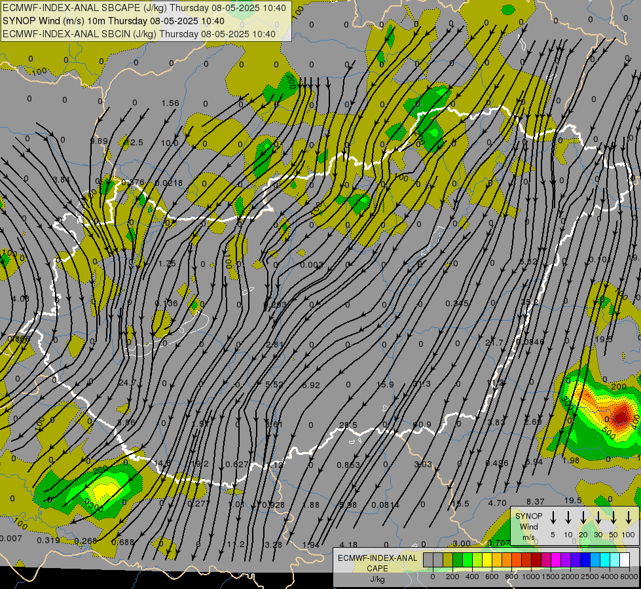641x589 pixels.
Task: Click the 20 m/s wind arrow symbol
Action: point(583,518)
